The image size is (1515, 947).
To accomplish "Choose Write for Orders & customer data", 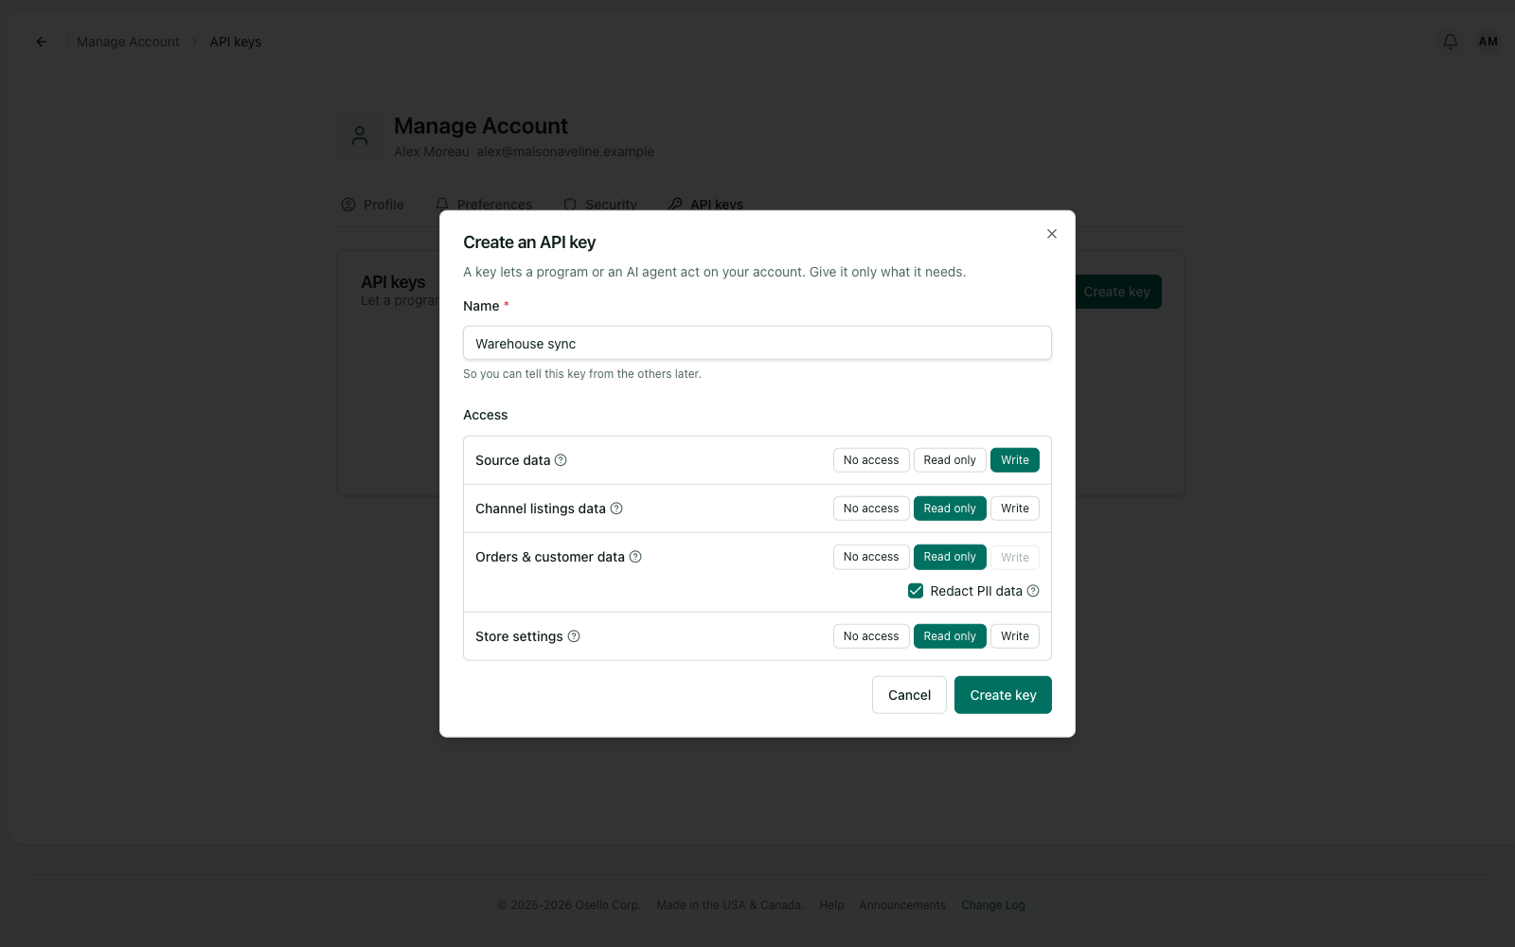I will [1015, 557].
